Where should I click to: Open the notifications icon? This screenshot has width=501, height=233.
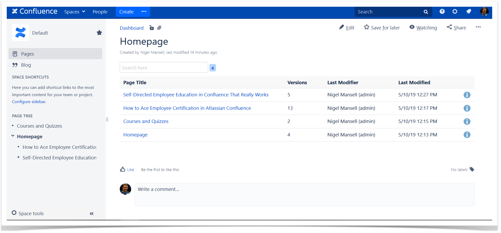469,11
